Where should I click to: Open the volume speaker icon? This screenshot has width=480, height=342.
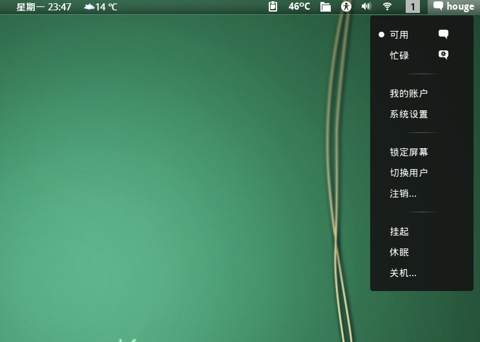366,6
